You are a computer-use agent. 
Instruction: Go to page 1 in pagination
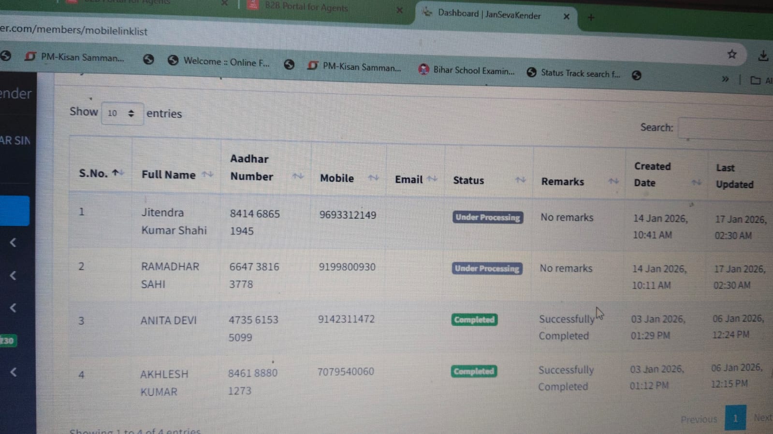[735, 418]
